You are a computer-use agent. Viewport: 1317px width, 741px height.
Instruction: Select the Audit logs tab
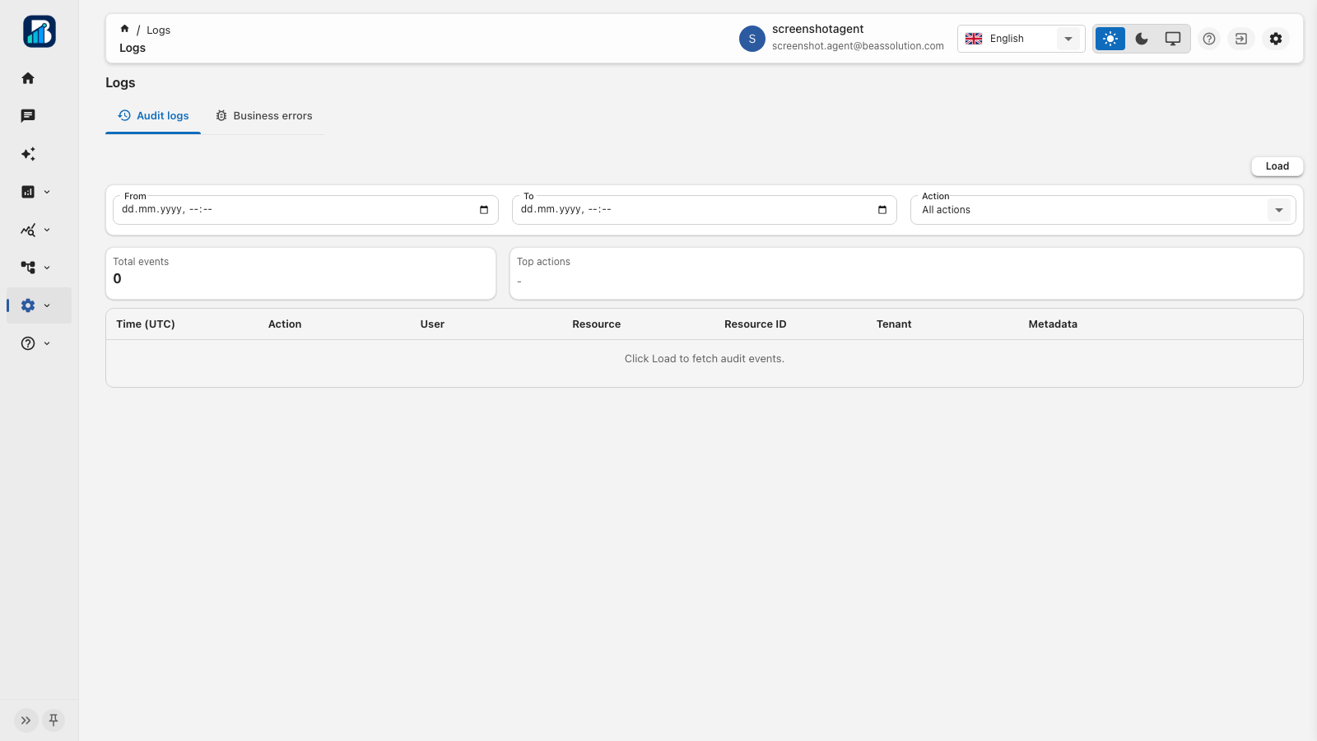[x=153, y=116]
